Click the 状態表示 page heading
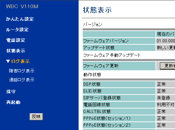Viewport: 175px width, 130px height. 97,10
